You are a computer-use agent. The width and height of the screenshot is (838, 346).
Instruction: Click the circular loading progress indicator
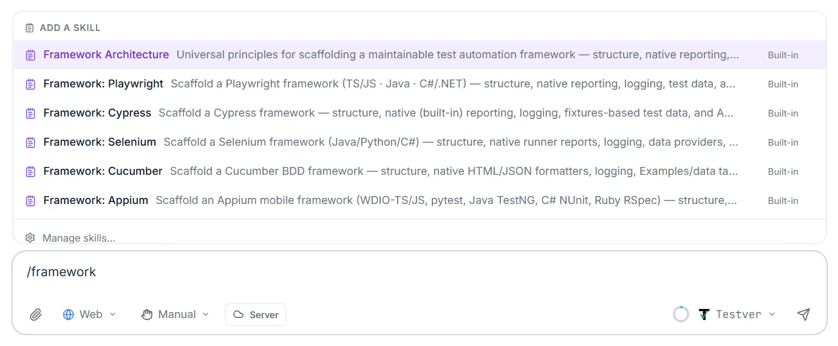(x=681, y=314)
